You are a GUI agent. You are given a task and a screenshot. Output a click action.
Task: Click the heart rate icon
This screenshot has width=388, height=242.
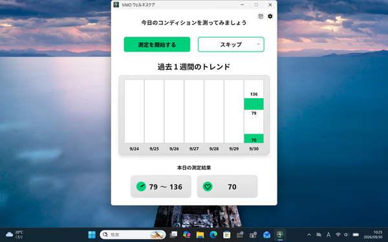208,187
